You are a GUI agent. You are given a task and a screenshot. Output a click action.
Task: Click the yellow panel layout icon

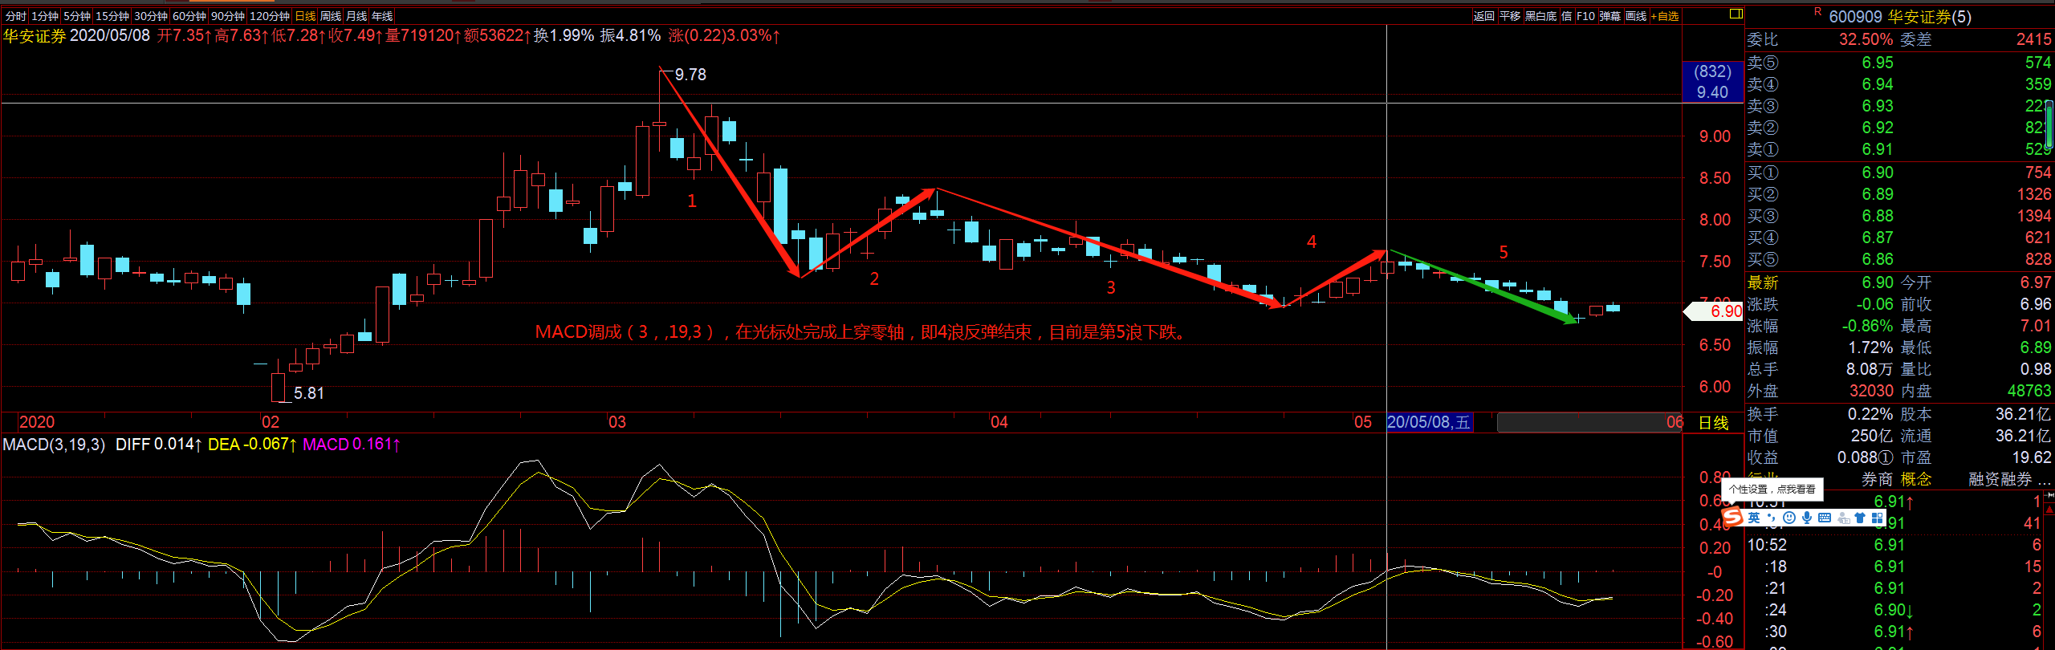(1736, 14)
